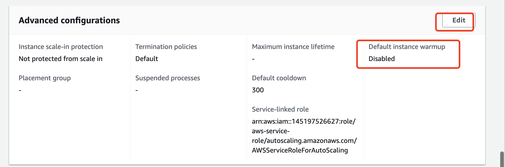Click the Maximum instance lifetime label
Image resolution: width=505 pixels, height=167 pixels.
coord(293,47)
